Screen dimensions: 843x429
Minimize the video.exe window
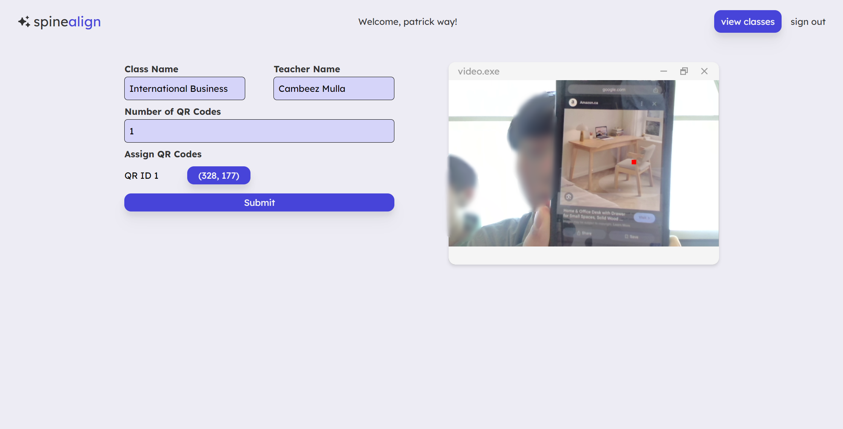coord(663,71)
